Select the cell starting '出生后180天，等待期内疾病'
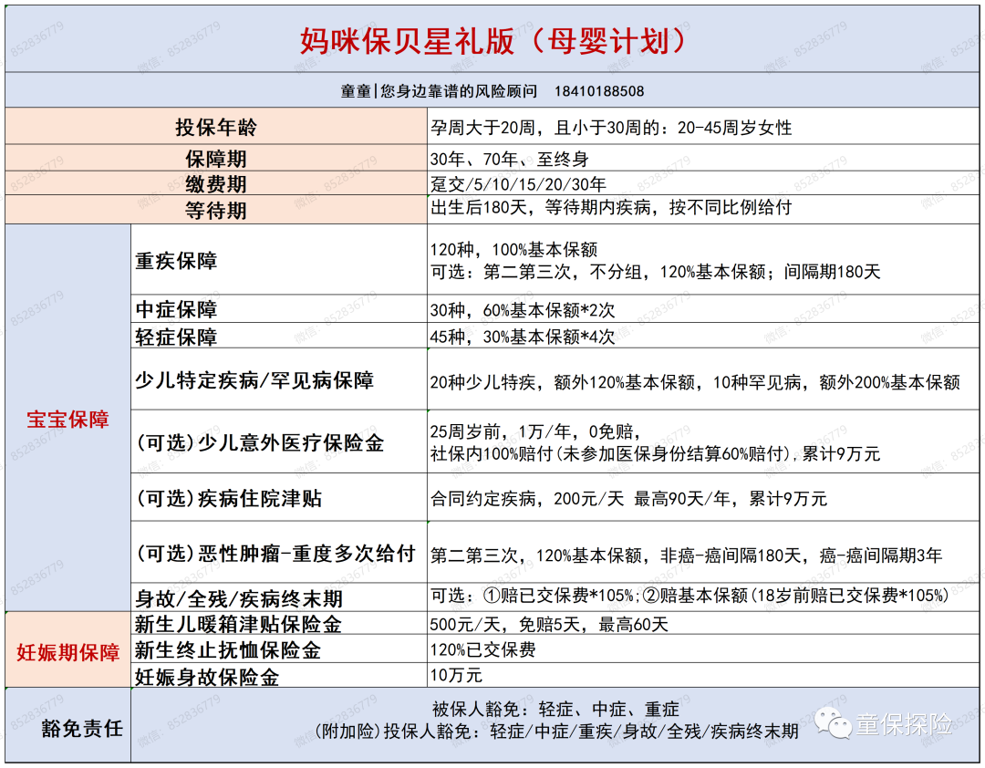 [x=703, y=209]
